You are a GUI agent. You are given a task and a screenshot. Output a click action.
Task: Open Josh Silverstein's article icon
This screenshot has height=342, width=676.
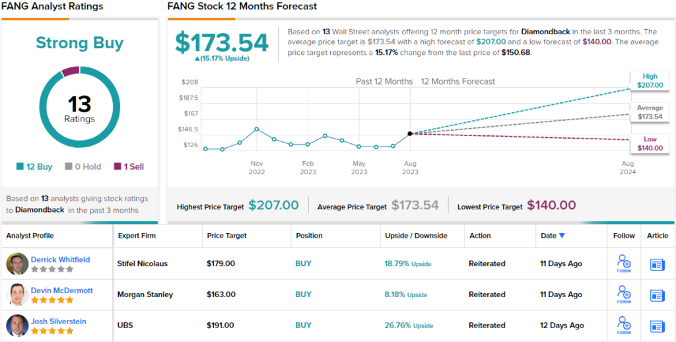(658, 326)
